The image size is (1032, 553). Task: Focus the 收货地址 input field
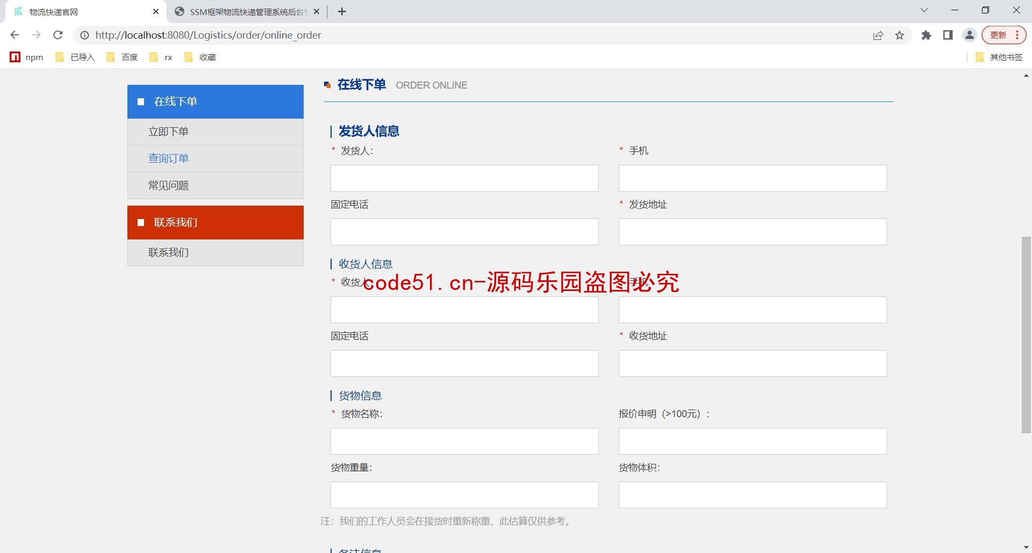(x=752, y=363)
